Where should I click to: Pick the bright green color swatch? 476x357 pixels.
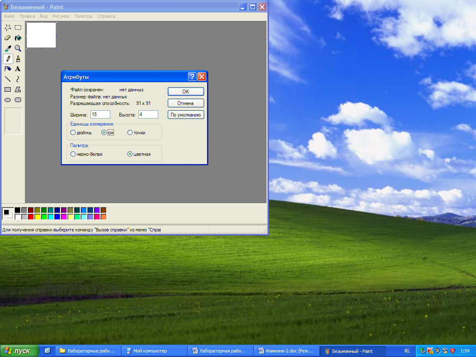coord(44,217)
